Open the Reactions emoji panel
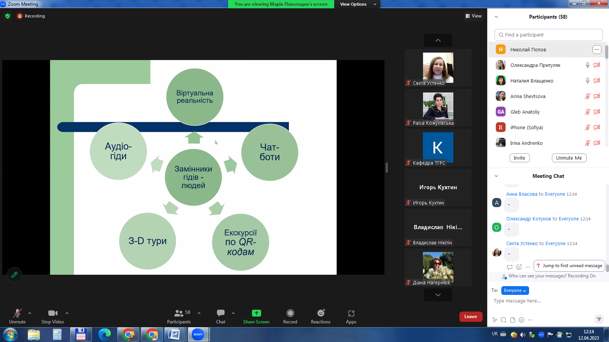Screen dimensions: 609x342 pyautogui.click(x=321, y=313)
